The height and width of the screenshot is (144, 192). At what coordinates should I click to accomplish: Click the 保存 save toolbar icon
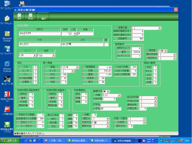coord(19,17)
